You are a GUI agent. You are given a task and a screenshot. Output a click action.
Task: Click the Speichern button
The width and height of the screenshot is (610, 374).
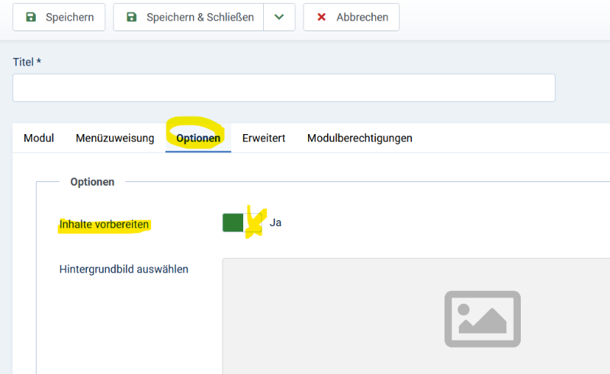[59, 17]
